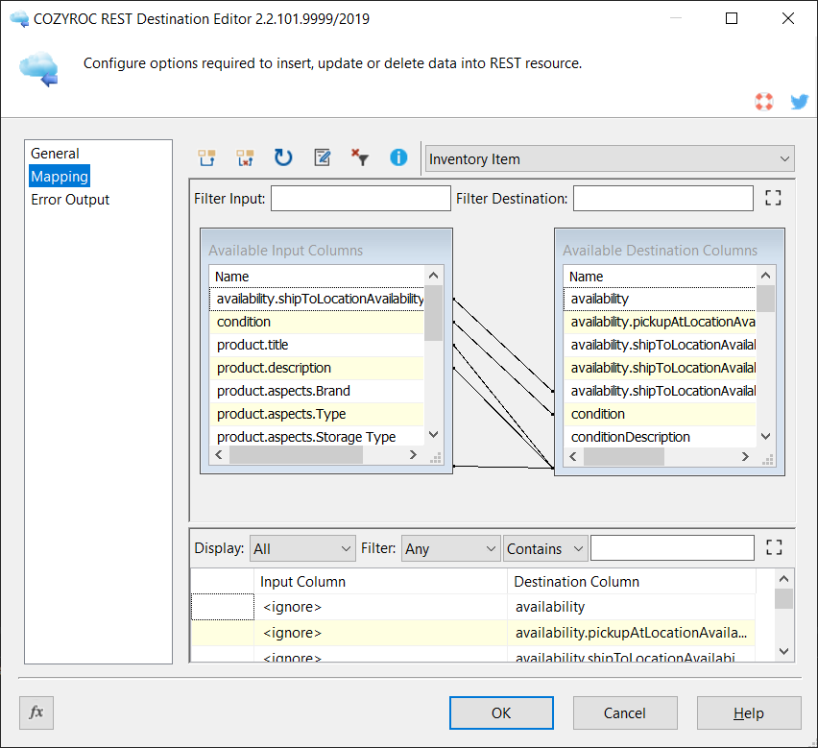Image resolution: width=818 pixels, height=748 pixels.
Task: Click the OK button
Action: click(501, 713)
